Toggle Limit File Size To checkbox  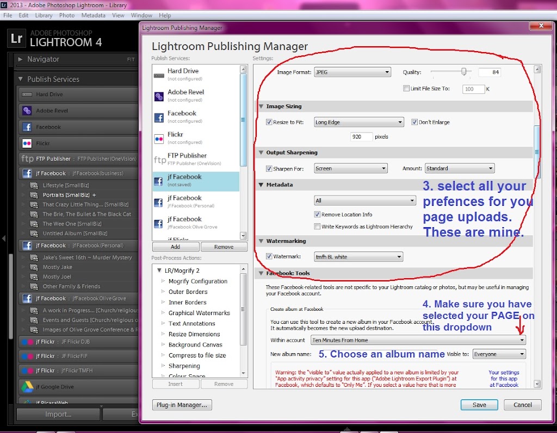click(406, 89)
